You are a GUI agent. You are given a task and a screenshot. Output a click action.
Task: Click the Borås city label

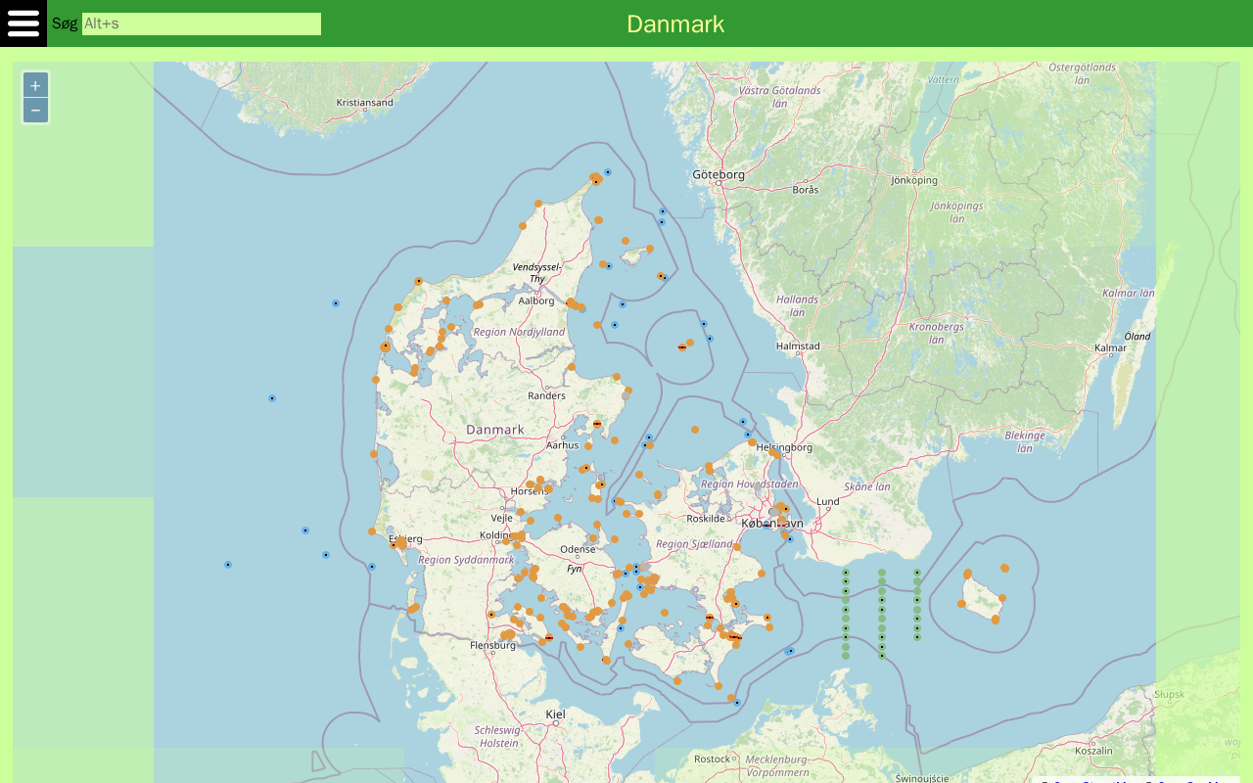(806, 189)
